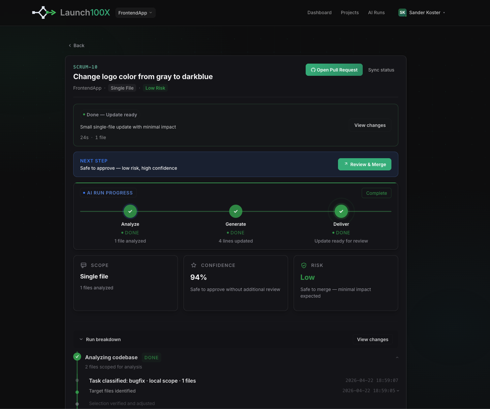Image resolution: width=490 pixels, height=409 pixels.
Task: Click View changes in the Done card
Action: (x=370, y=125)
